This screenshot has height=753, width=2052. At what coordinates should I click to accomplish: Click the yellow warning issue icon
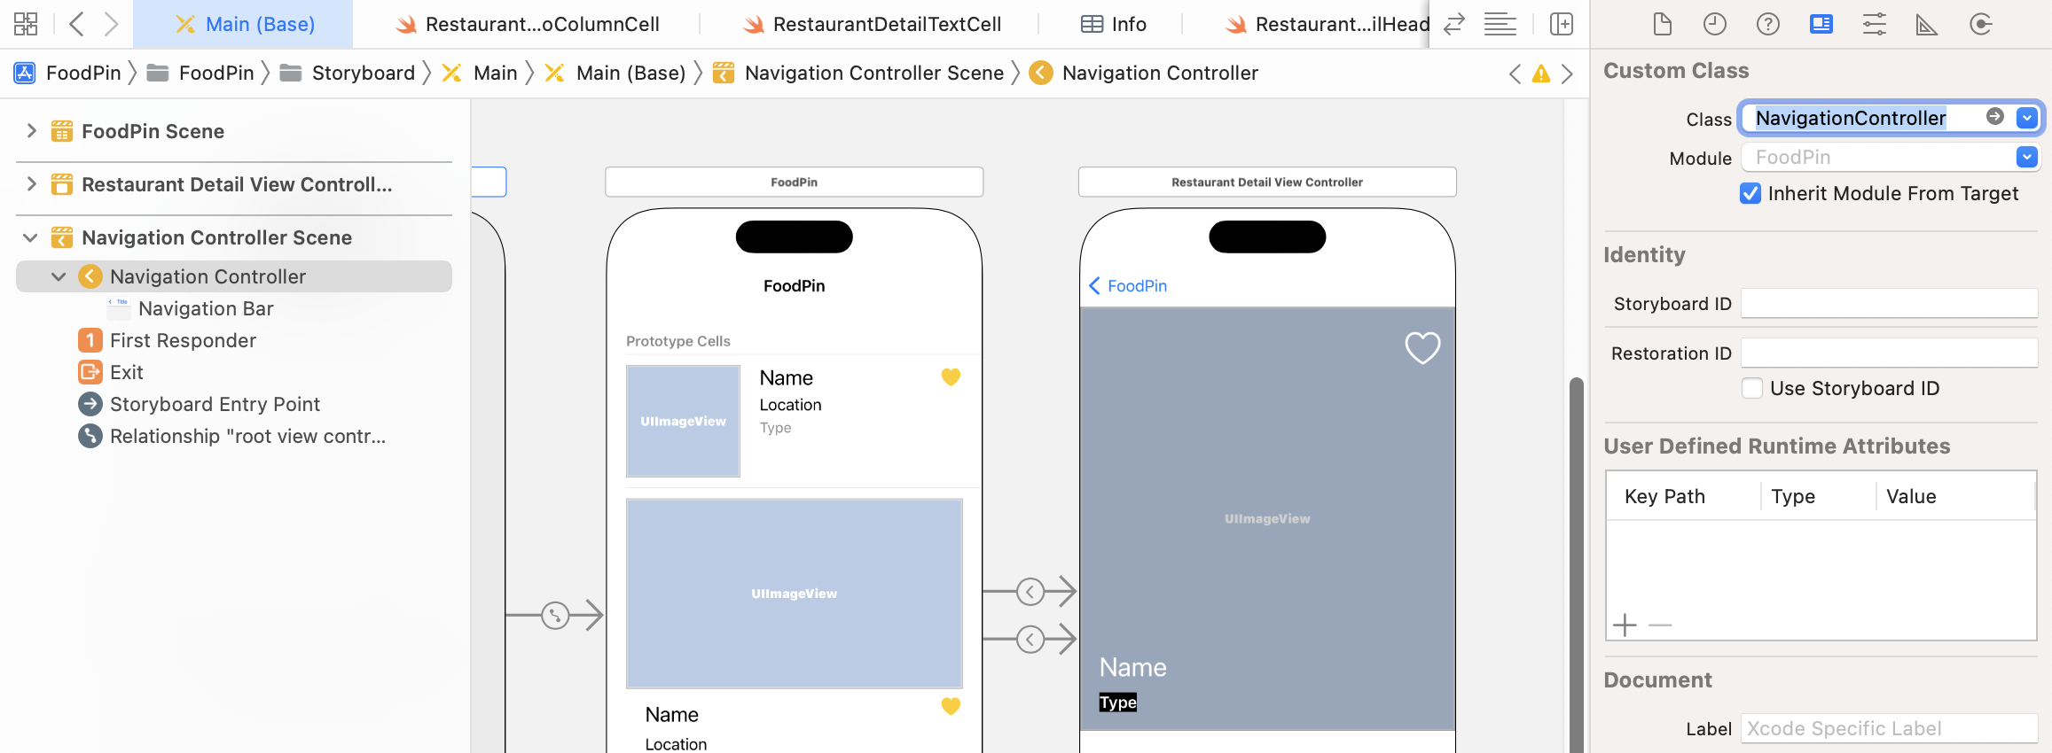(1541, 74)
